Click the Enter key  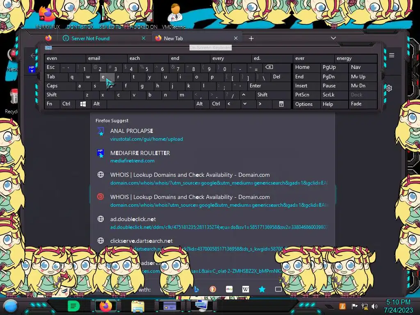coord(269,86)
